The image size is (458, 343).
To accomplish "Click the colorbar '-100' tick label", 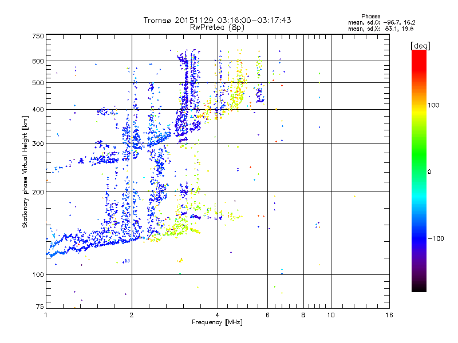I will tap(436, 238).
